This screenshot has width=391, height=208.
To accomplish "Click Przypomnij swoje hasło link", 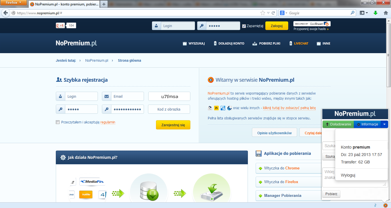I will point(311,29).
